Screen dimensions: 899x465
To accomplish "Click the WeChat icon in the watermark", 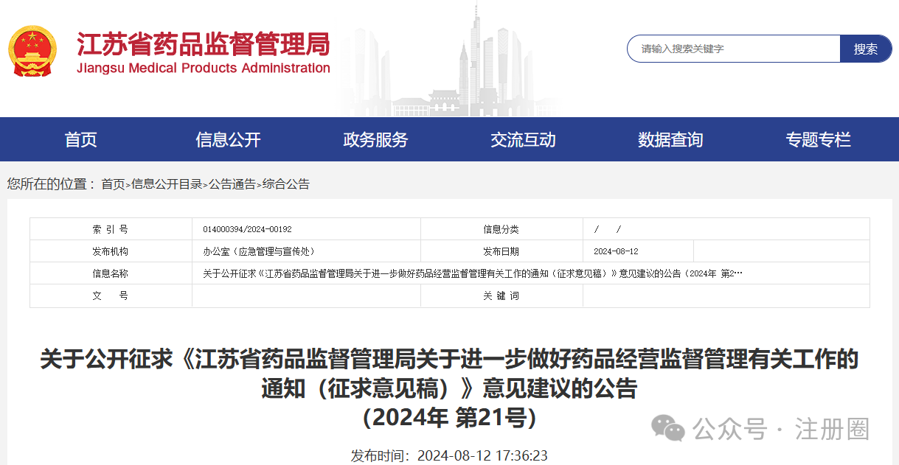I will [x=670, y=428].
